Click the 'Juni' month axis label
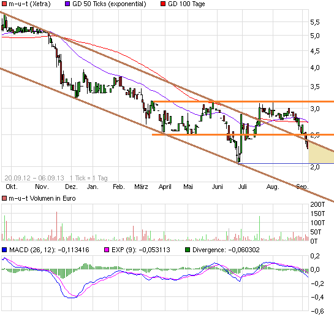Viewport: 334px width, 316px height. tap(218, 187)
